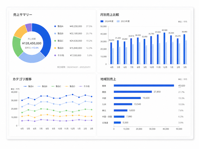199x149 pixels.
Task: Toggle the 2023年度 legend entry
Action: pos(123,21)
